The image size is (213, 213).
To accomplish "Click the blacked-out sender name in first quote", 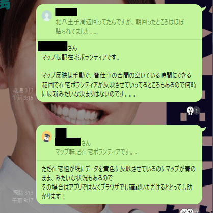I will (x=66, y=12).
